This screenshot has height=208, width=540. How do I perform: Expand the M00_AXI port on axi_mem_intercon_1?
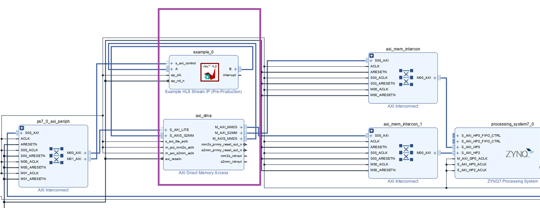coord(434,153)
